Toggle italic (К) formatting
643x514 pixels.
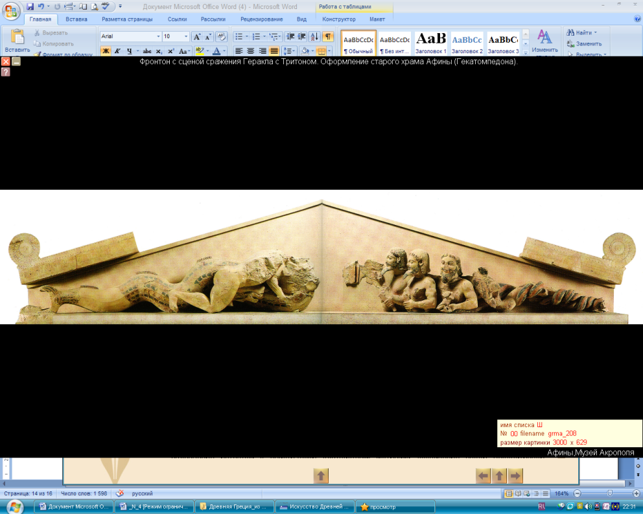pos(117,51)
